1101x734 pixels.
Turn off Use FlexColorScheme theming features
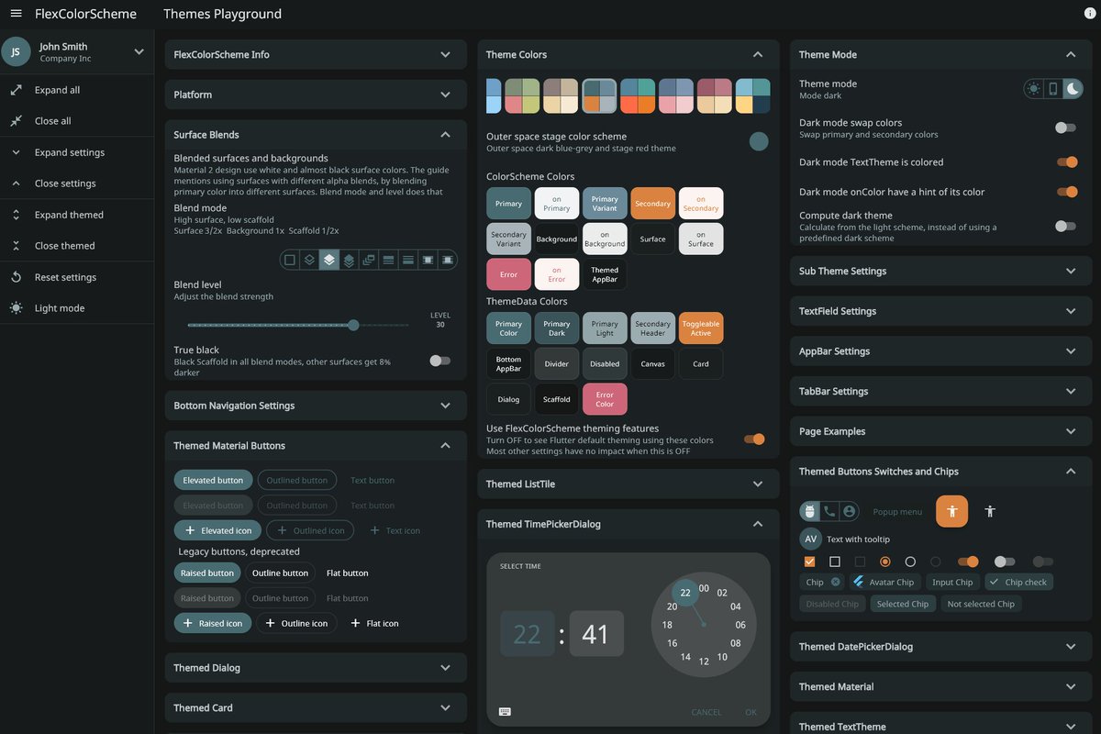[754, 439]
